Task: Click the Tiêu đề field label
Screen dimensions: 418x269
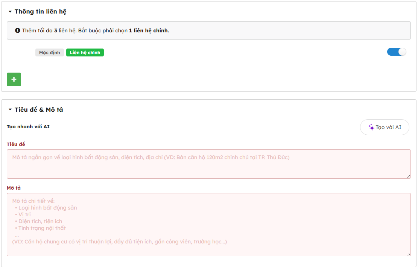Action: pos(16,144)
